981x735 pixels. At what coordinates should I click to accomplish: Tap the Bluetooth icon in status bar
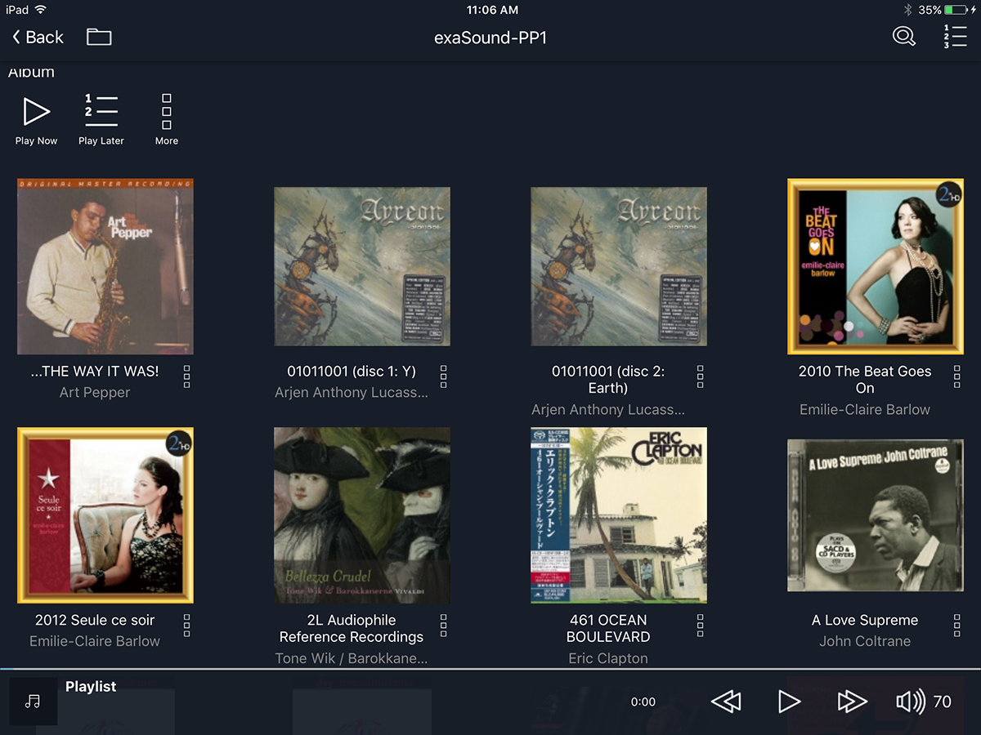[x=907, y=10]
